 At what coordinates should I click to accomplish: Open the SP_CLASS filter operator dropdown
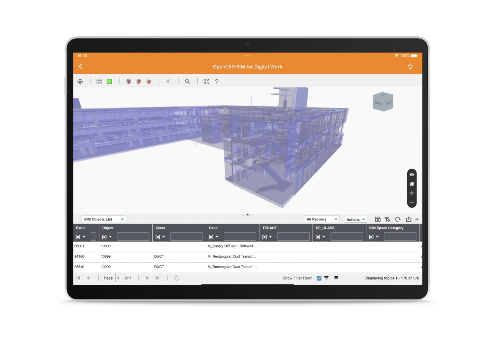(x=320, y=237)
